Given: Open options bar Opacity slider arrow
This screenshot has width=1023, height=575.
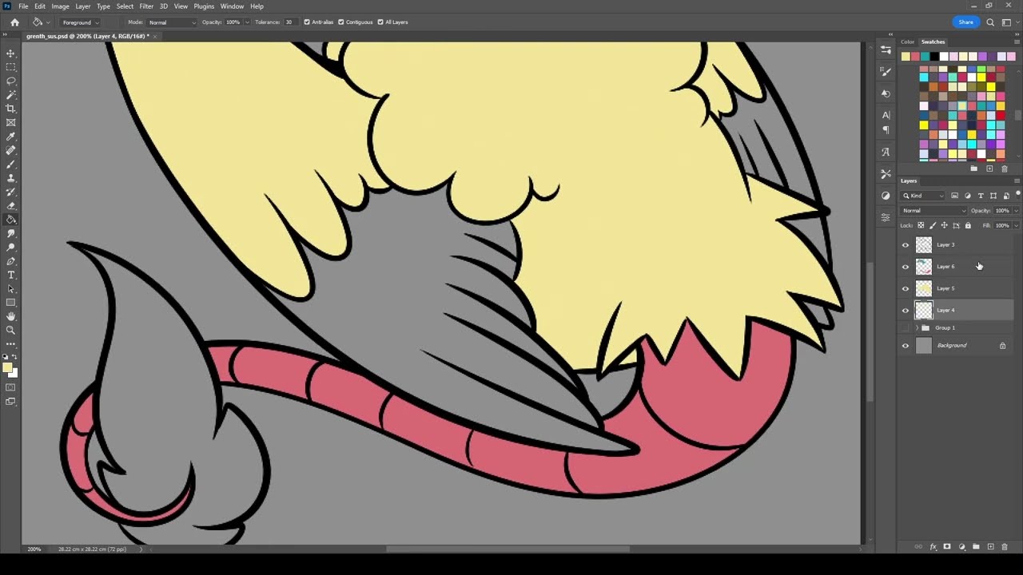Looking at the screenshot, I should [246, 22].
